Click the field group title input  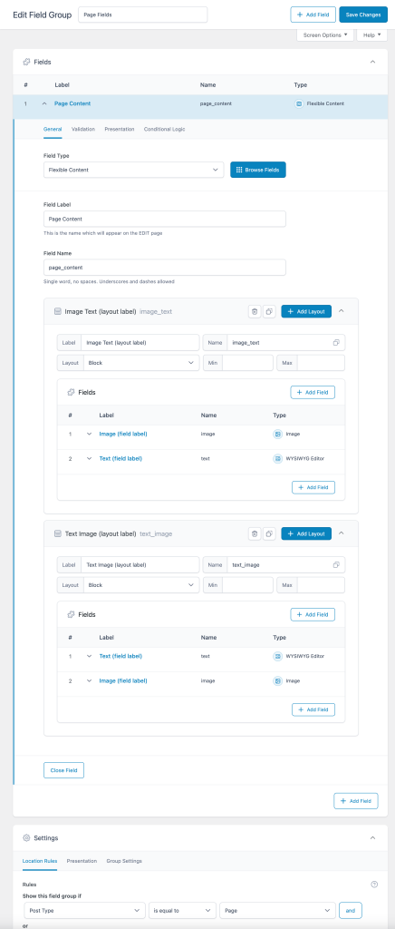[143, 15]
